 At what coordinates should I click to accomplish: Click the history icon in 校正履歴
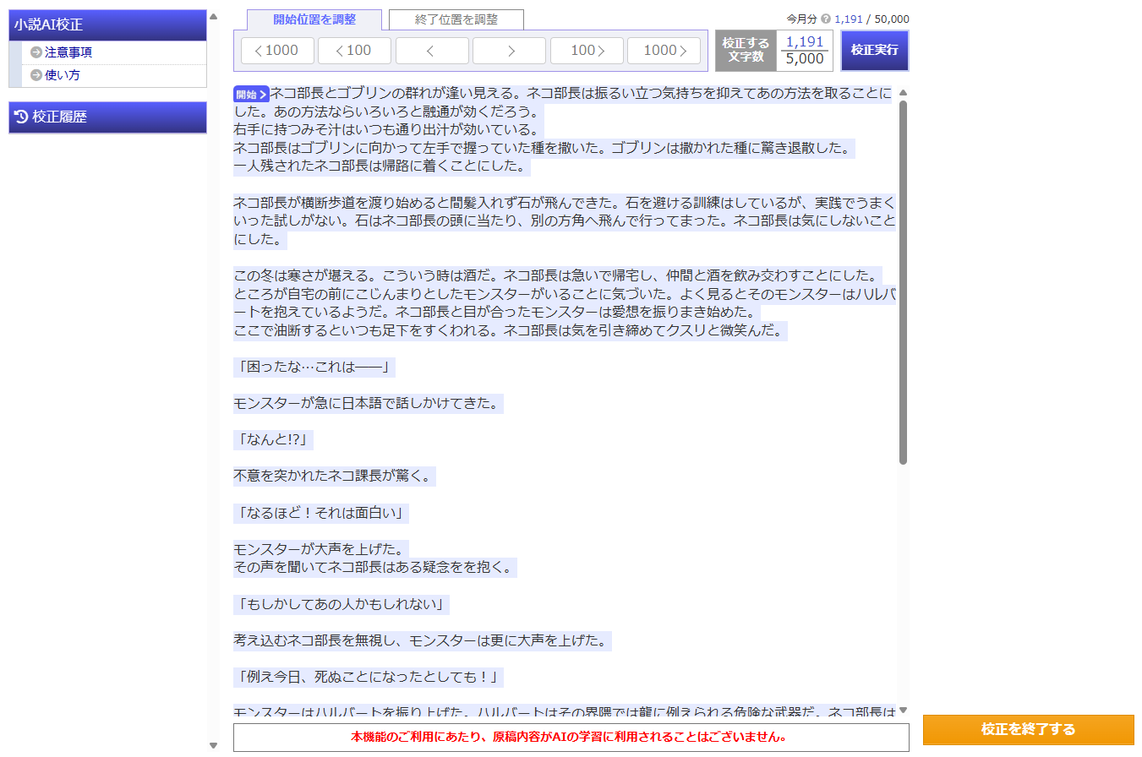22,117
